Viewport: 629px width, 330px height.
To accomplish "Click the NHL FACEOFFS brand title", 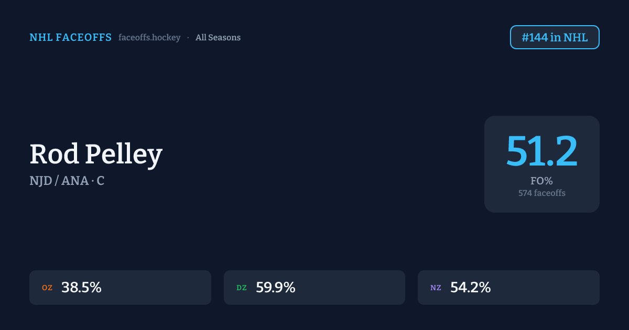I will pyautogui.click(x=70, y=38).
